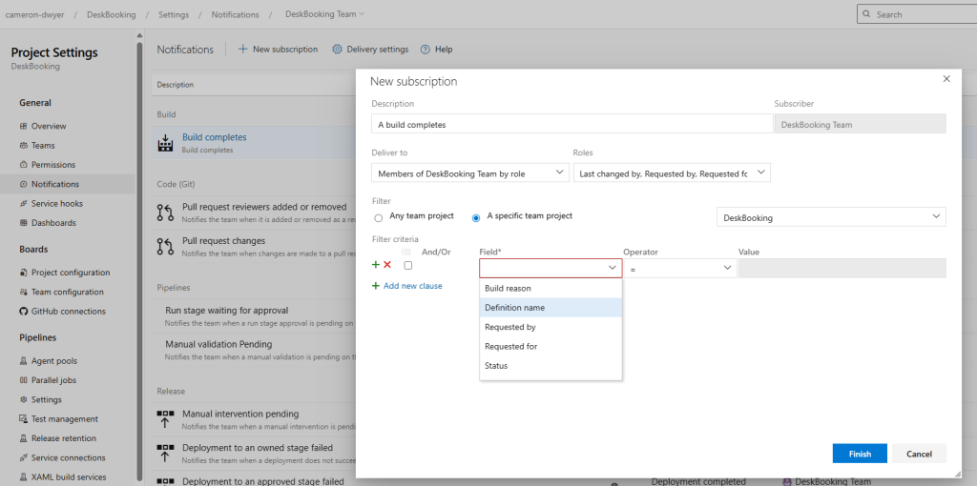Viewport: 977px width, 486px height.
Task: Click the Finish button
Action: [x=859, y=454]
